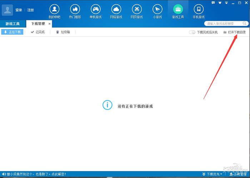
Task: Click 注册 register link
Action: 30,10
